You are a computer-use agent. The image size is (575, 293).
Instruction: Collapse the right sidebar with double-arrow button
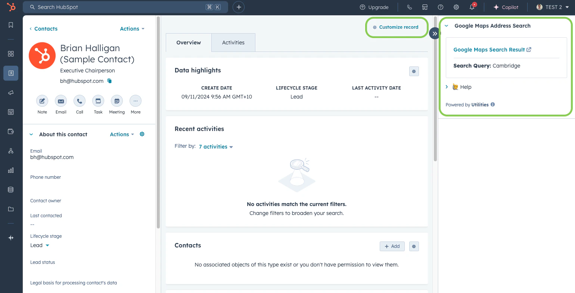click(x=434, y=33)
